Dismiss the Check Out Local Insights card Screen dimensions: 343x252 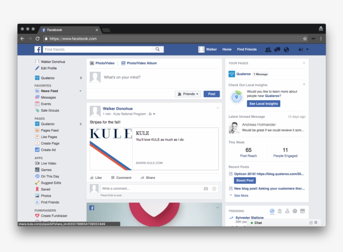pos(304,84)
